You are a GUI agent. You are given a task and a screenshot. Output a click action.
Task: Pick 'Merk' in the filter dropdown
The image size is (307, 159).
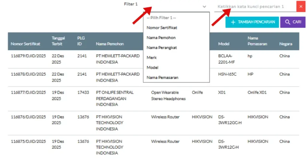[x=152, y=57]
